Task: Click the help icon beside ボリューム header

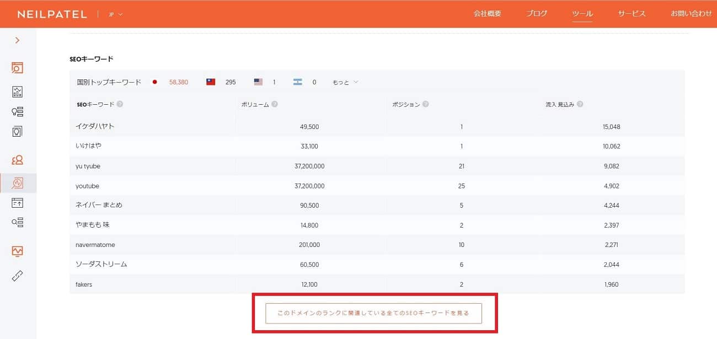Action: [x=275, y=104]
